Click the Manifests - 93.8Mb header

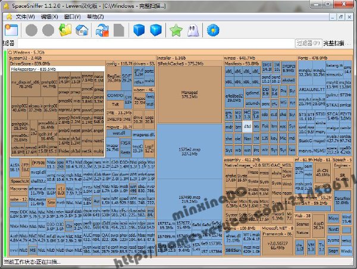click(242, 64)
